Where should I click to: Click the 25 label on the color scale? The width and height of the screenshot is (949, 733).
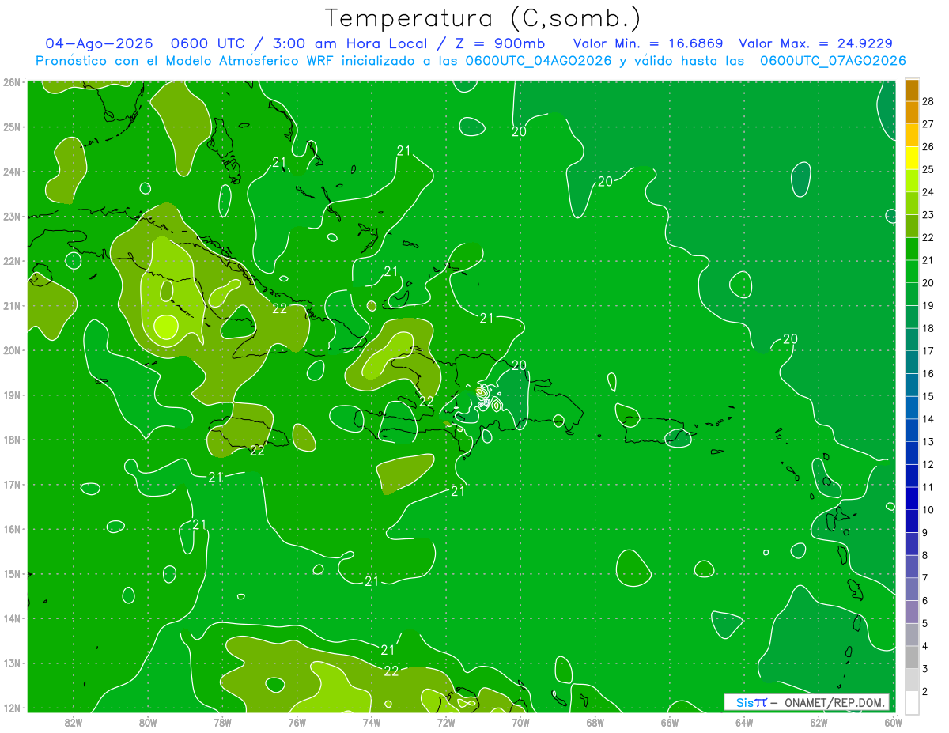click(x=928, y=169)
